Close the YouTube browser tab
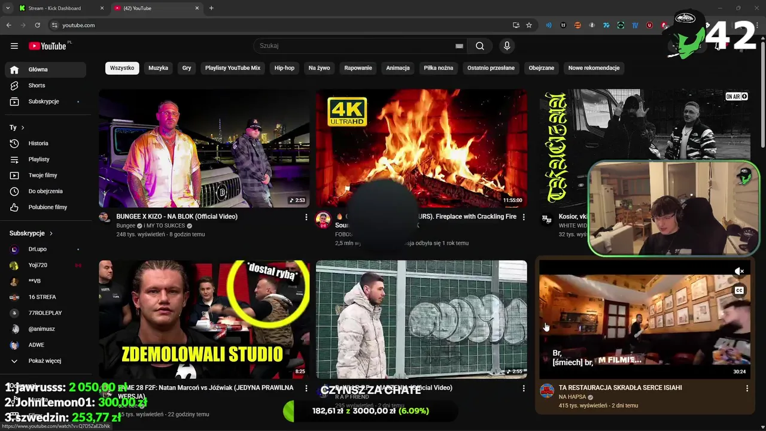 pos(197,8)
